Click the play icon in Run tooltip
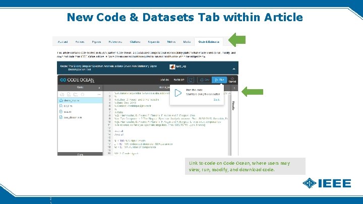The width and height of the screenshot is (363, 204). tap(178, 93)
